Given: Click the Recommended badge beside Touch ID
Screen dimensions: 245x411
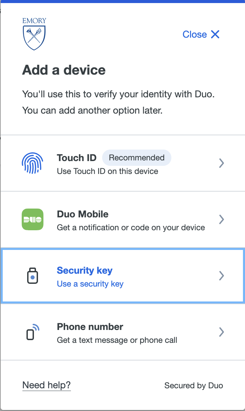Looking at the screenshot, I should point(137,158).
